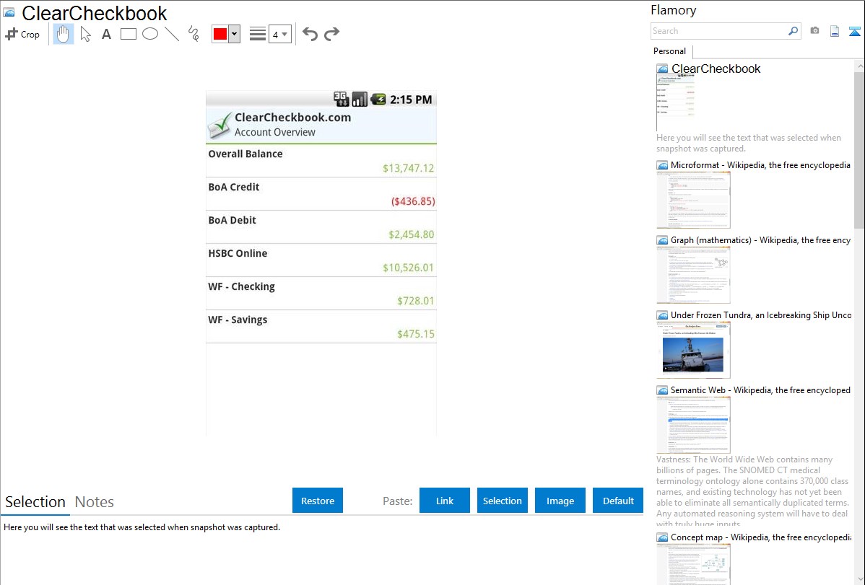Click the icon beside the Under Frozen Tundra title
This screenshot has width=865, height=585.
pos(662,315)
